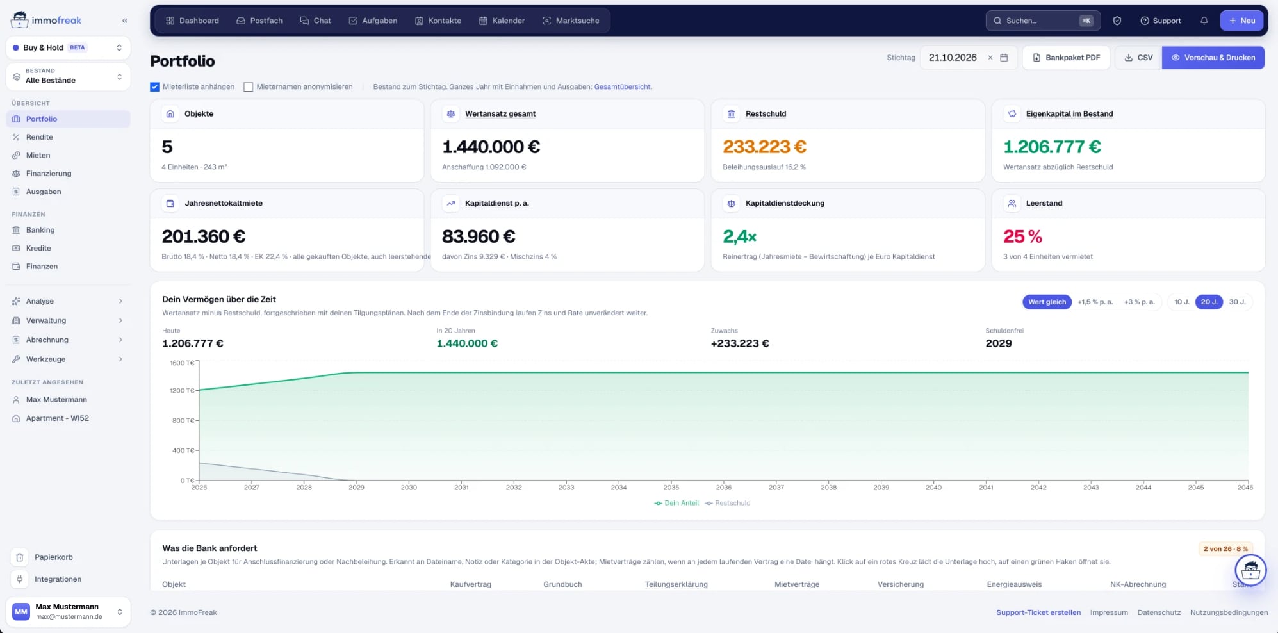Toggle Restschuld series in chart legend

[x=728, y=503]
